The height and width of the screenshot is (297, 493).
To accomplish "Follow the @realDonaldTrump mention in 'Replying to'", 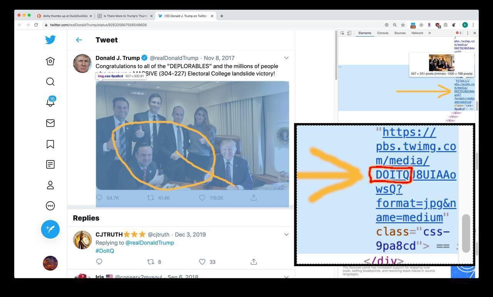I will (149, 243).
